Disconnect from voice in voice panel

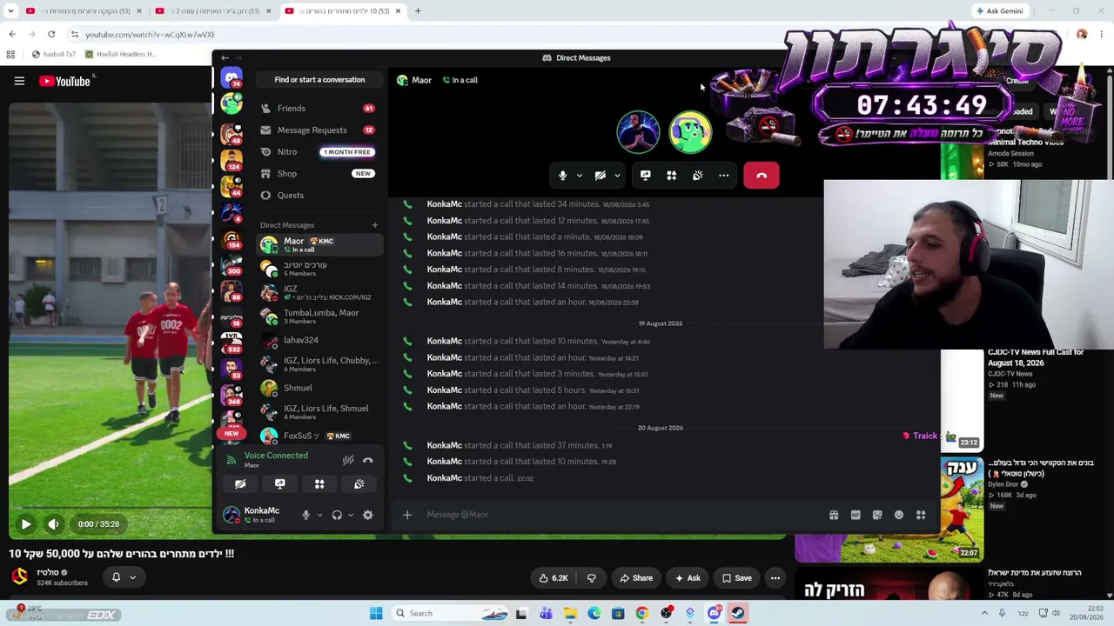368,460
